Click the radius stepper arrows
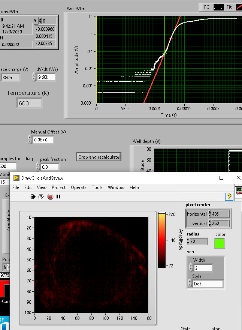 (188, 241)
